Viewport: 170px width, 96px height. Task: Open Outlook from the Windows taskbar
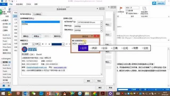pyautogui.click(x=26, y=94)
